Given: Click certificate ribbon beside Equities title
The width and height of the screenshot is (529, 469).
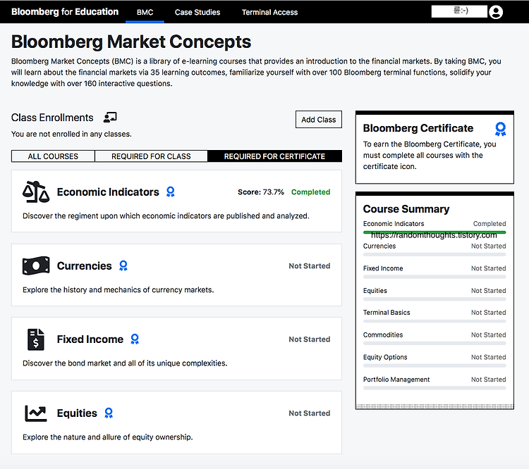Looking at the screenshot, I should point(109,413).
